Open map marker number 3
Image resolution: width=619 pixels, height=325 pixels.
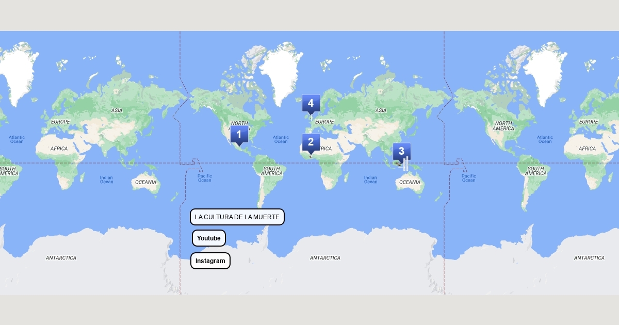coord(401,151)
